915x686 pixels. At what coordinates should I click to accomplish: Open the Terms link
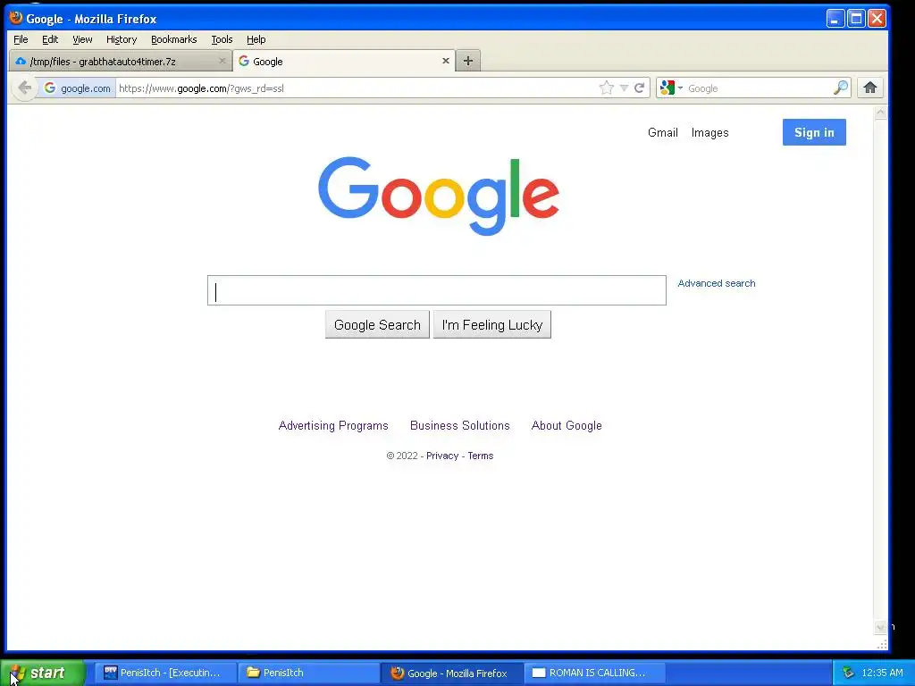tap(481, 456)
